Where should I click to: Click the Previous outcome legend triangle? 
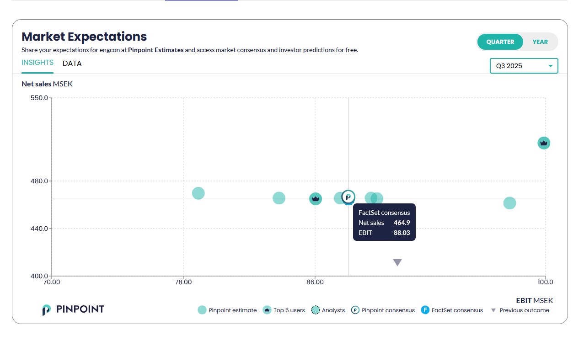pos(493,310)
